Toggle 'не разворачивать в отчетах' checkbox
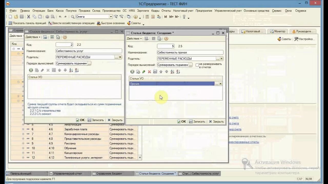 click(x=197, y=65)
